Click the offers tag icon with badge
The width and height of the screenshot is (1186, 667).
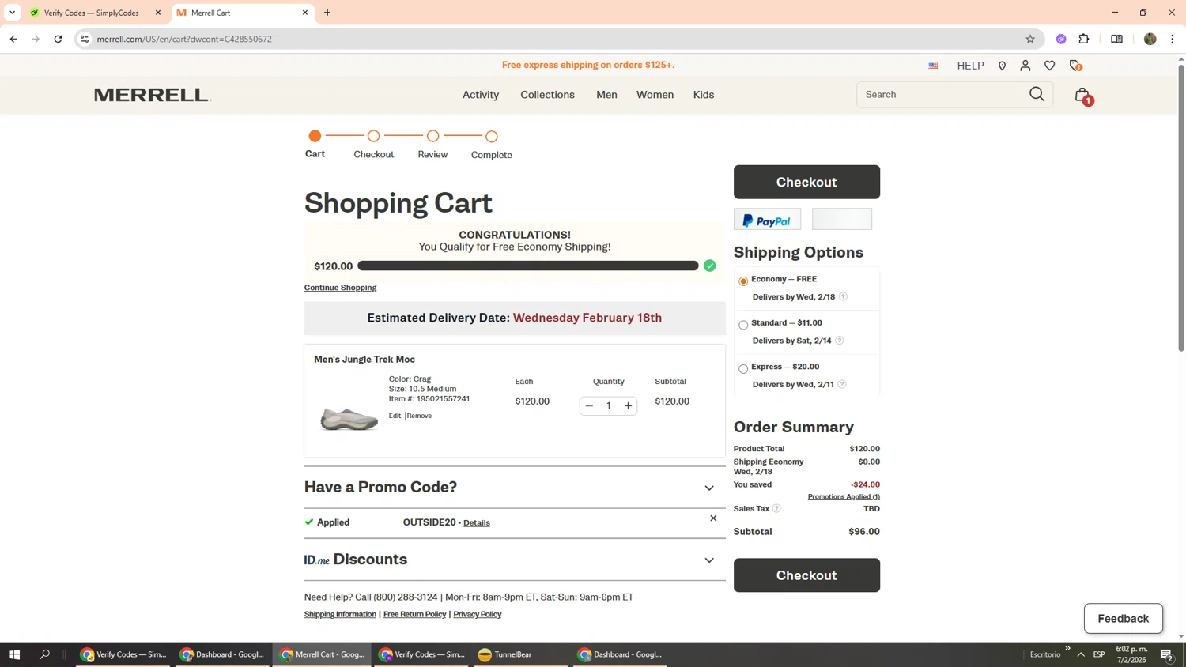[1075, 66]
